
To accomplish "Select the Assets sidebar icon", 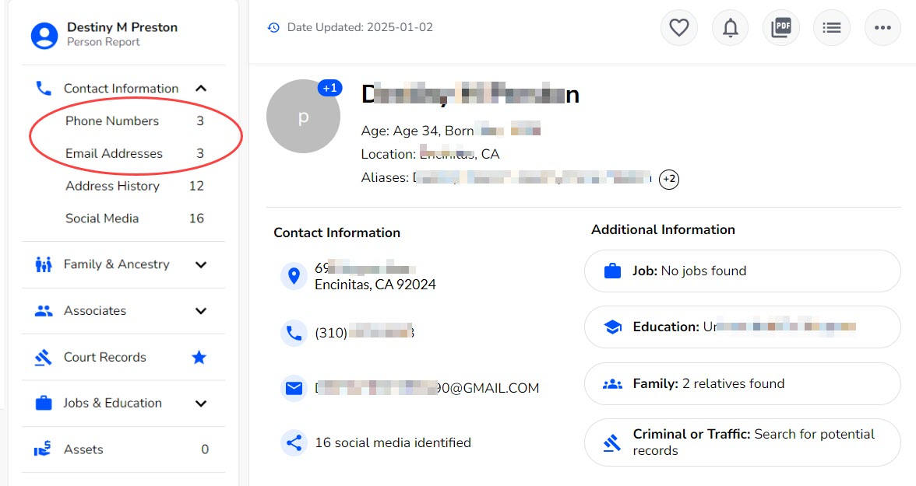I will point(43,449).
